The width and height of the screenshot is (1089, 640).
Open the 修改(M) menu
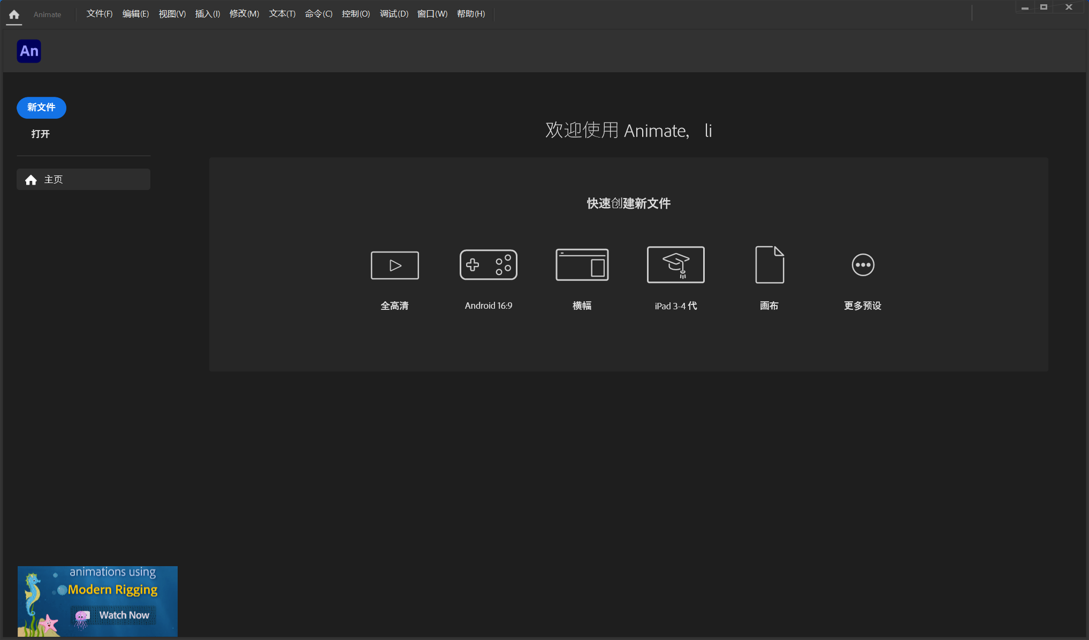[x=245, y=14]
